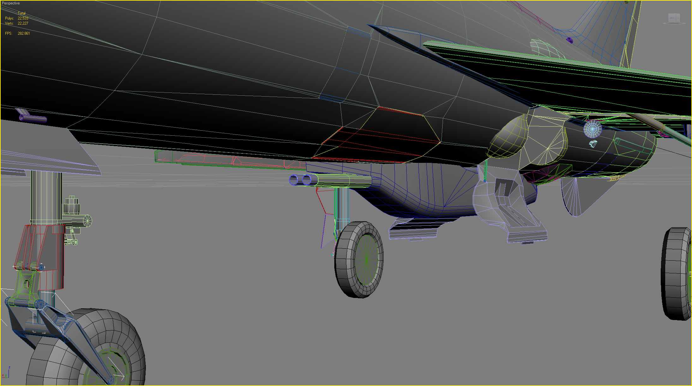The height and width of the screenshot is (386, 692).
Task: Open the Perspective viewport label menu
Action: (x=11, y=3)
